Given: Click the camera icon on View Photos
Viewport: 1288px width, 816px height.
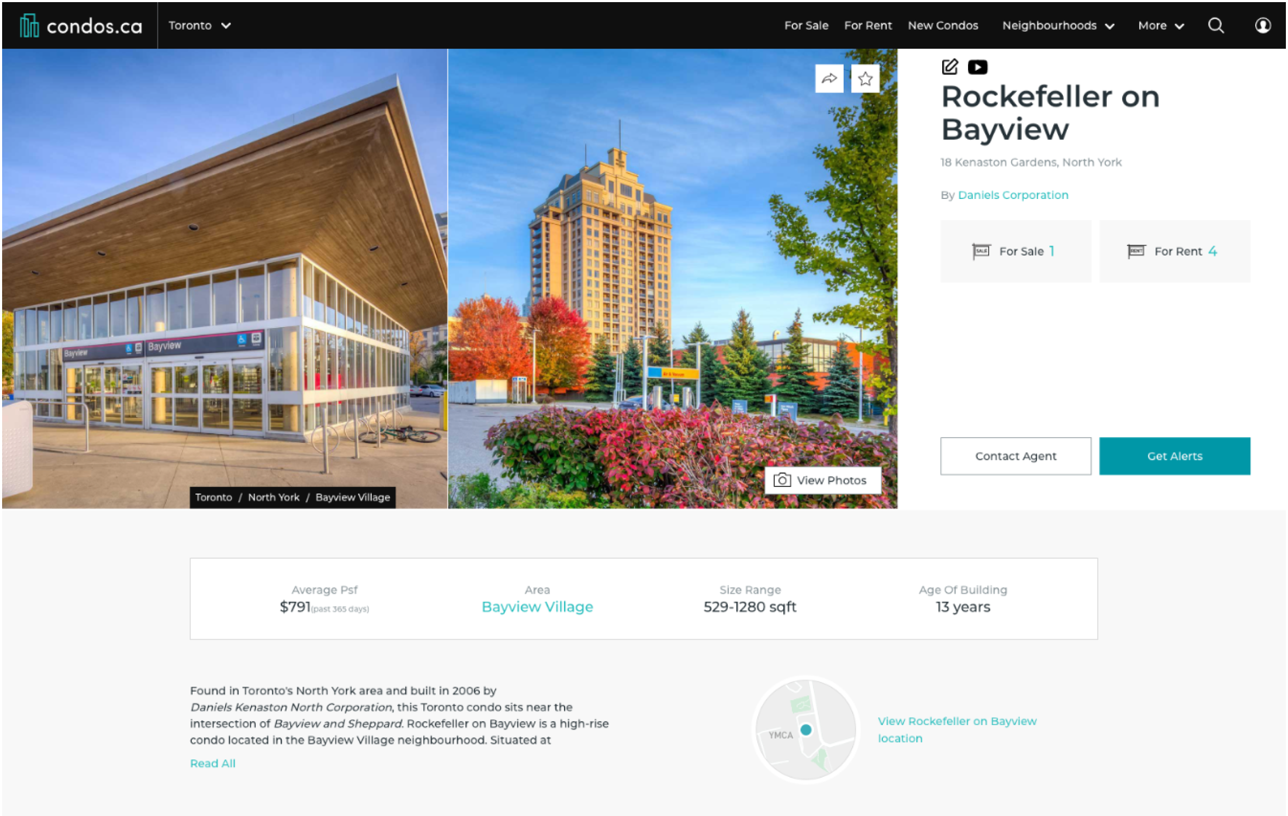Looking at the screenshot, I should coord(782,480).
